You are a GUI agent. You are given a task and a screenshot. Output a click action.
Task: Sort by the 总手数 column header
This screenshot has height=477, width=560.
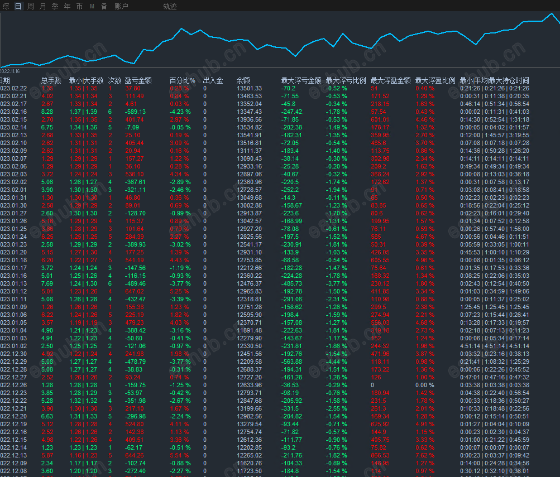[51, 80]
